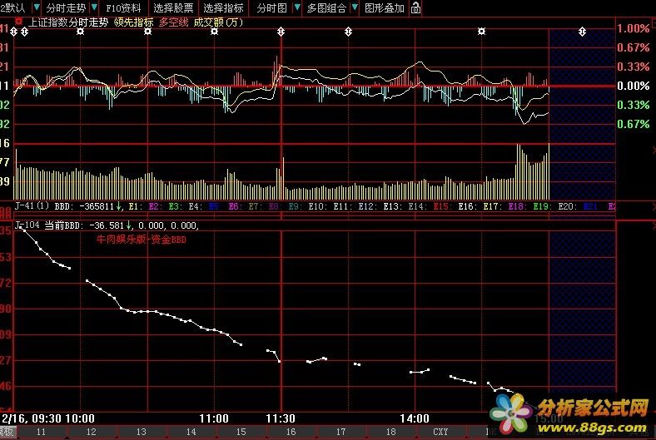Image resolution: width=656 pixels, height=440 pixels.
Task: Click the E12 indicator label
Action: tap(368, 206)
